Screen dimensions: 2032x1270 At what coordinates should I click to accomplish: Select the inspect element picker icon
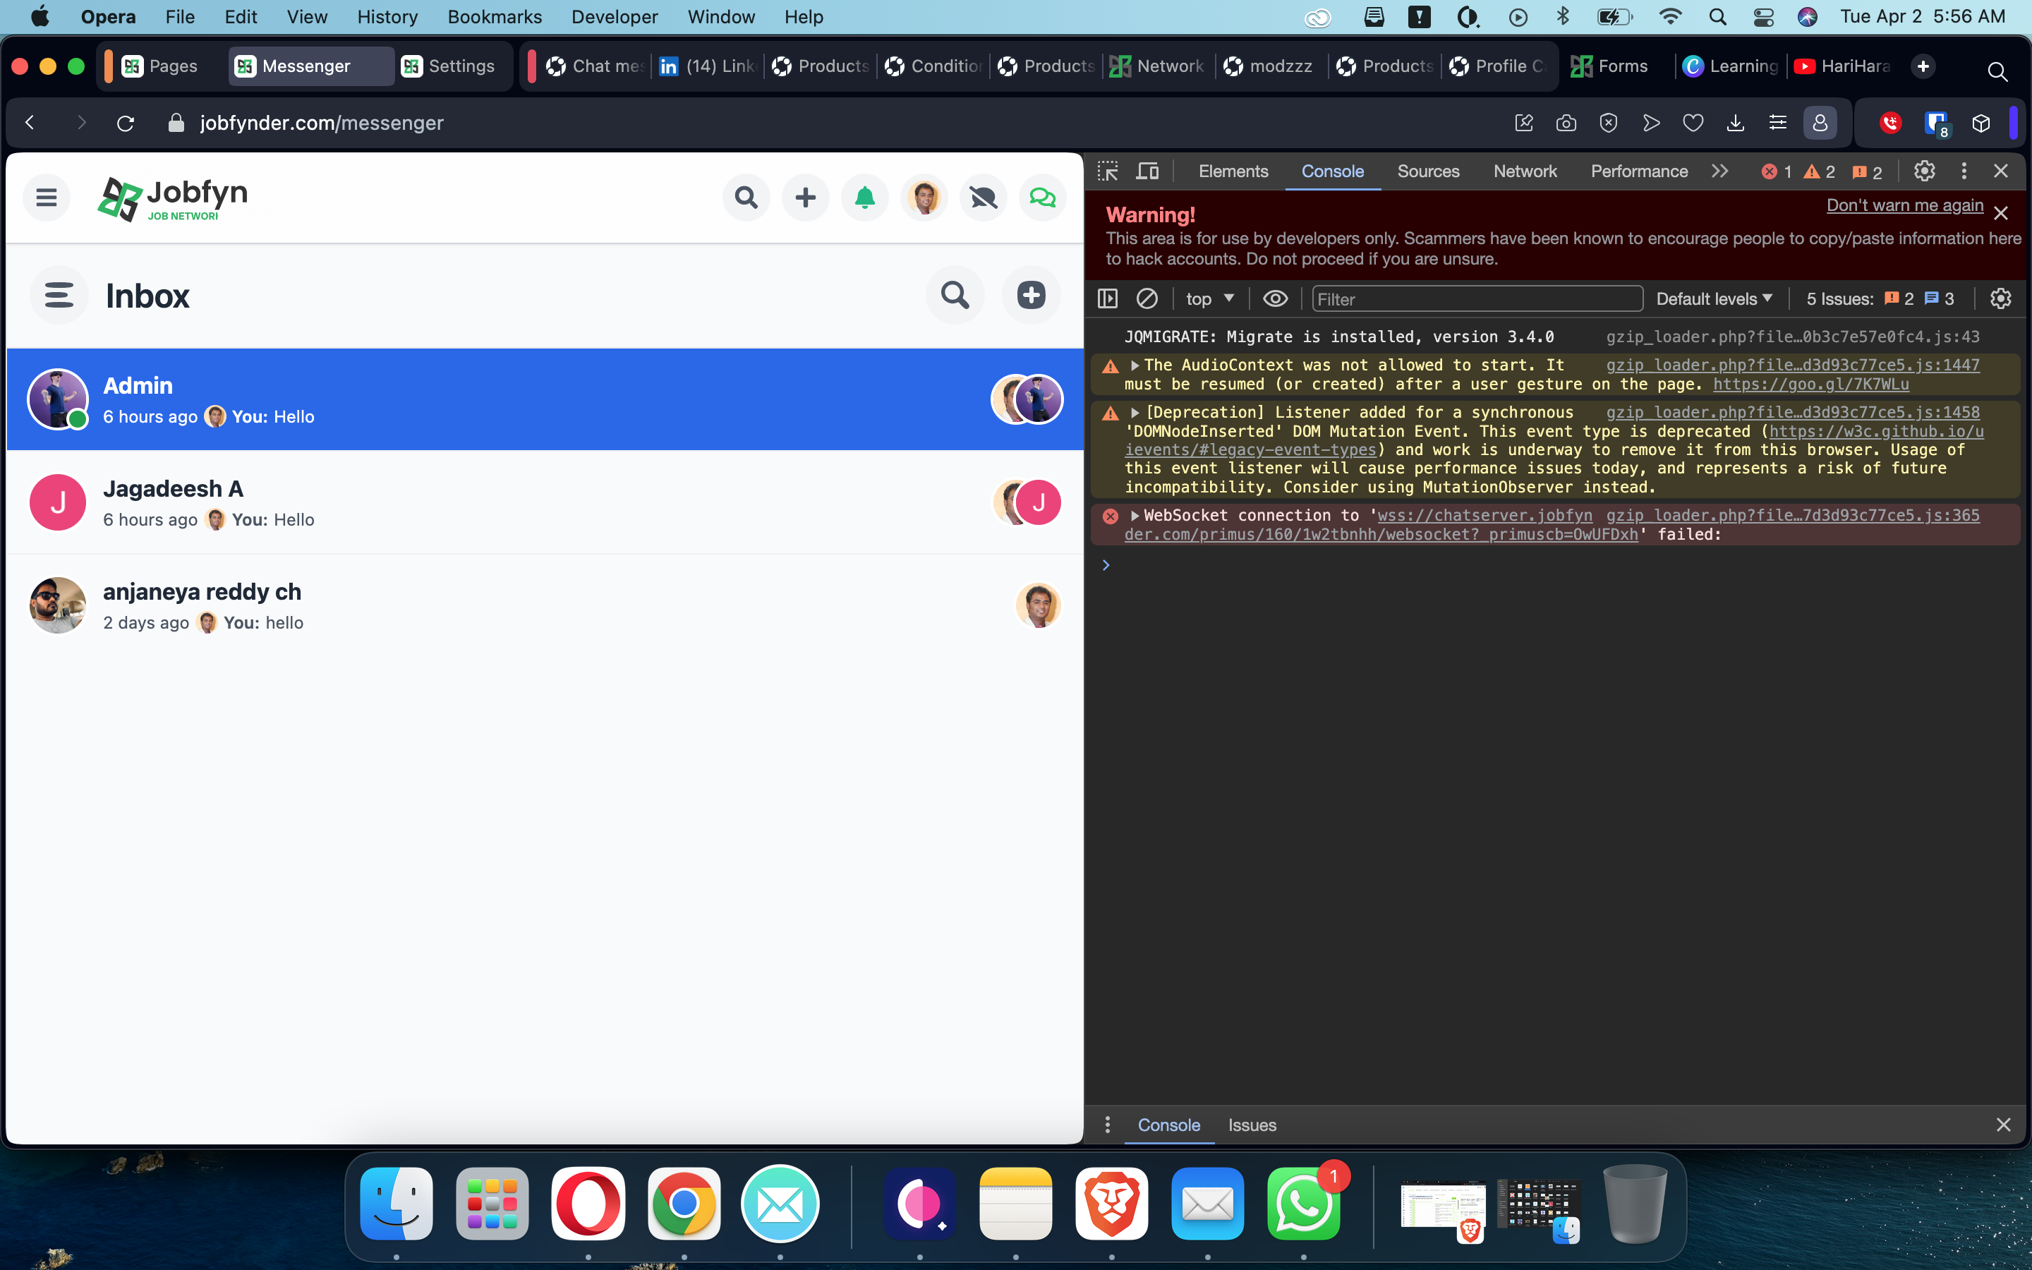(x=1108, y=171)
